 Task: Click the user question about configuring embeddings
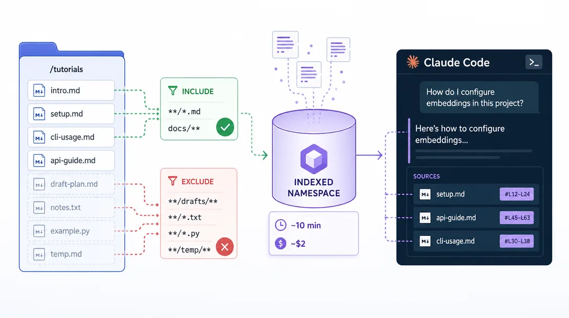click(x=479, y=97)
